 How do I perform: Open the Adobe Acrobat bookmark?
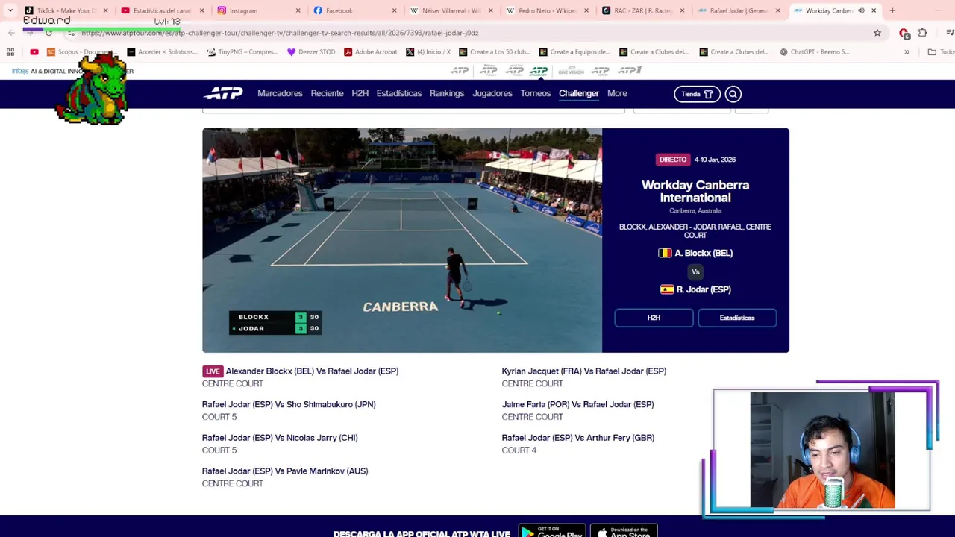click(x=370, y=52)
